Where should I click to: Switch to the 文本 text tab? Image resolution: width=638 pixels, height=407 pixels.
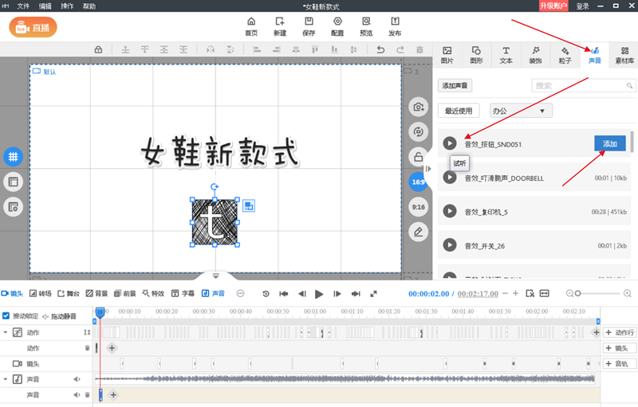506,55
